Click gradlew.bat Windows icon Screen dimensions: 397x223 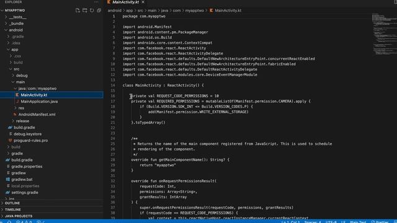(x=8, y=180)
